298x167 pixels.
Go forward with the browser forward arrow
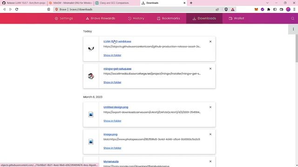click(x=10, y=9)
